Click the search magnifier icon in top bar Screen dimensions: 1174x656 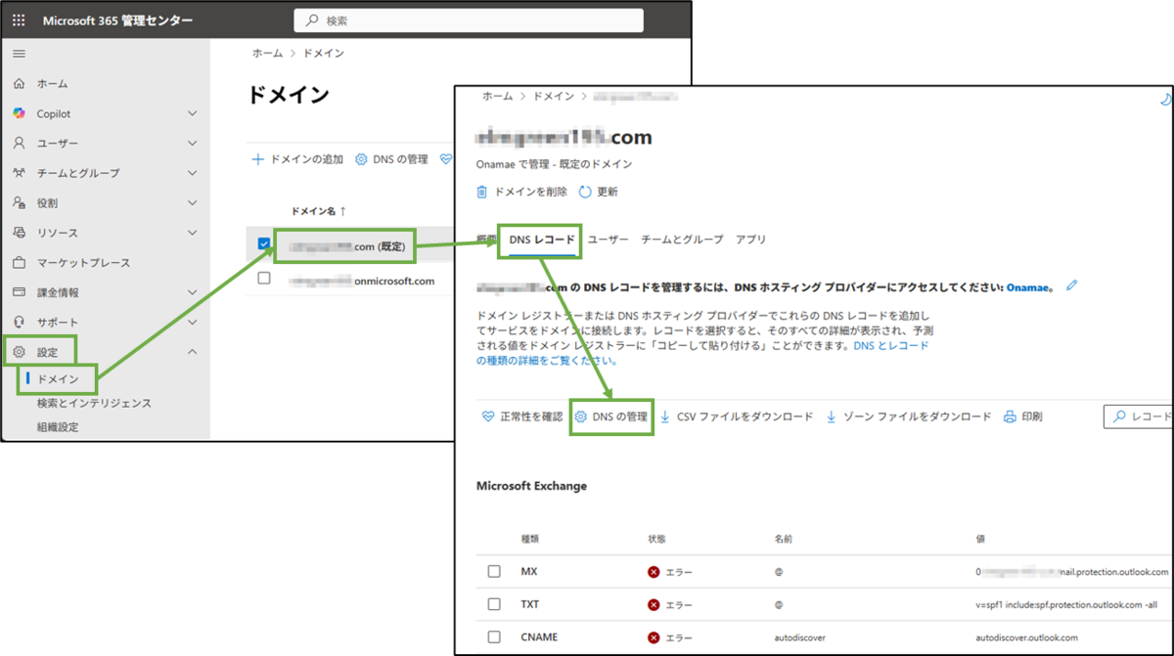(x=312, y=21)
